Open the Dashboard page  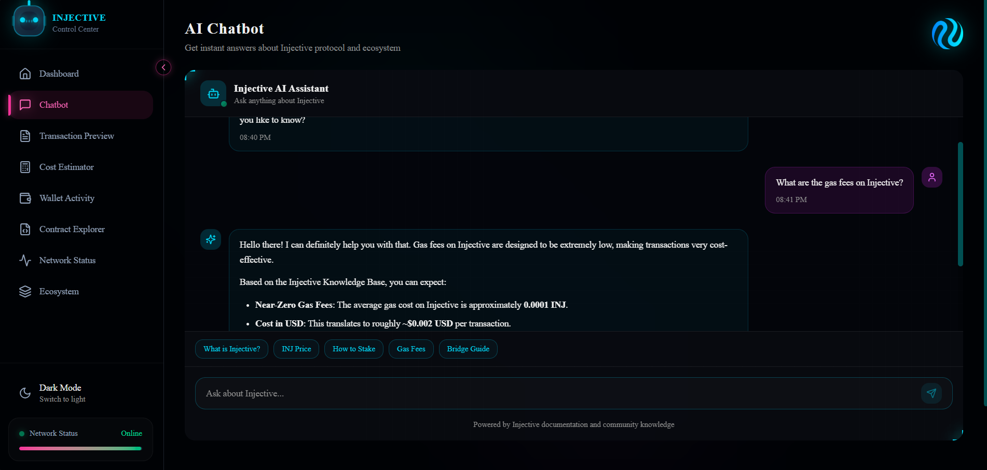[x=81, y=74]
